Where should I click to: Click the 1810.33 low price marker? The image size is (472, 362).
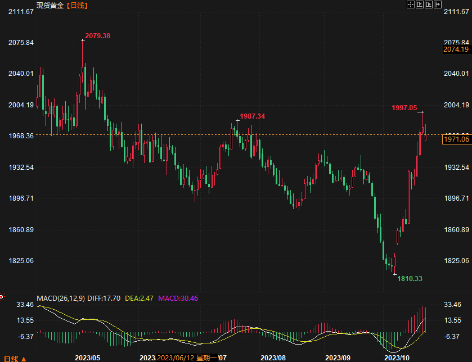410,278
